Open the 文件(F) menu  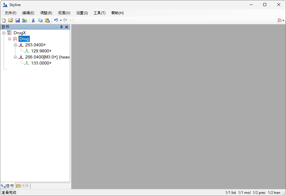coord(10,13)
